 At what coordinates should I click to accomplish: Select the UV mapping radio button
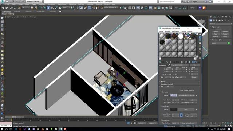[x=163, y=74]
